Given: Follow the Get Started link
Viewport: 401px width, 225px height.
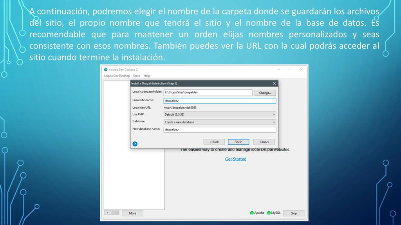Looking at the screenshot, I should click(236, 159).
